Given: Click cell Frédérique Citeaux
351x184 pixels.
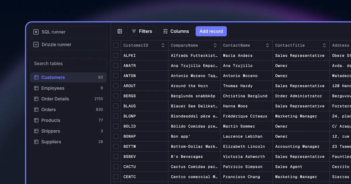Looking at the screenshot, I should (x=247, y=116).
